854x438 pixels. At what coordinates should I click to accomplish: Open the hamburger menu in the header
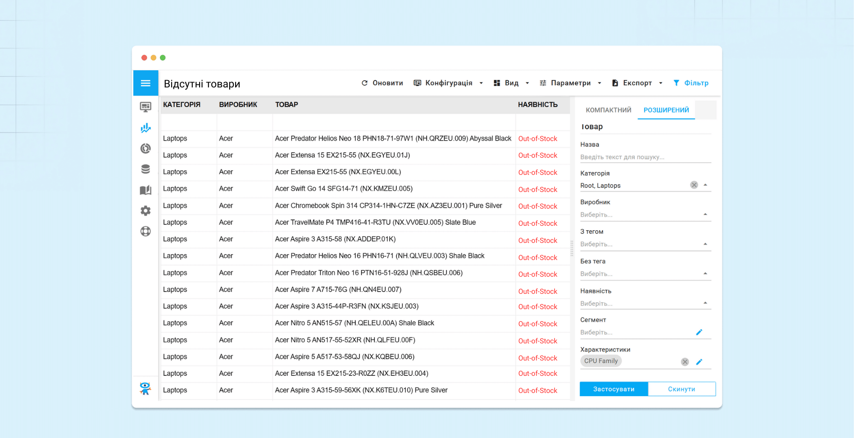tap(145, 83)
